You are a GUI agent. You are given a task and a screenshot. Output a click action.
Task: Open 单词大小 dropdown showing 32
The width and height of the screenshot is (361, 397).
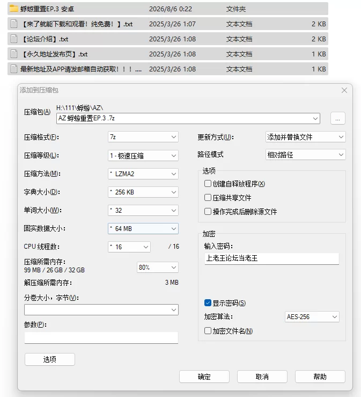(x=143, y=211)
